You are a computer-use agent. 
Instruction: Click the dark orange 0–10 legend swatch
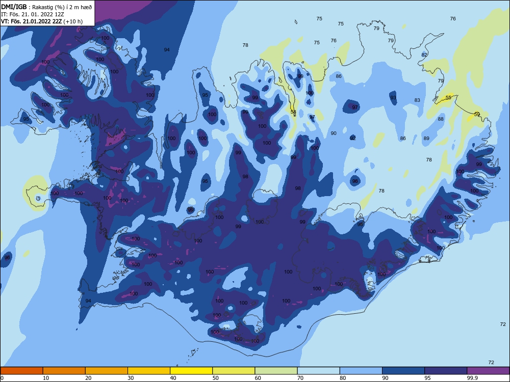21,371
